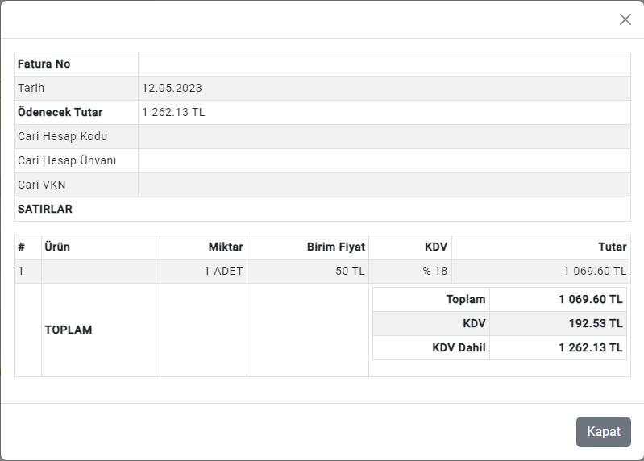Viewport: 644px width, 461px height.
Task: Click the KDV amount 192.53 TL
Action: tap(596, 324)
